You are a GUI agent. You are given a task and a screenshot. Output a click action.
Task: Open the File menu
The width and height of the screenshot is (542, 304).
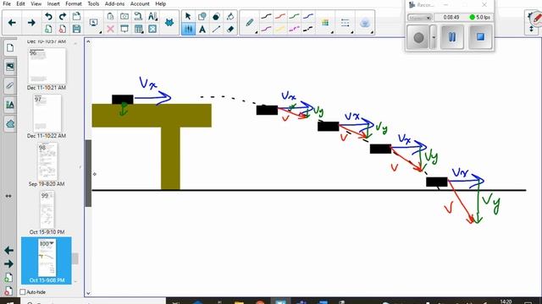point(7,3)
